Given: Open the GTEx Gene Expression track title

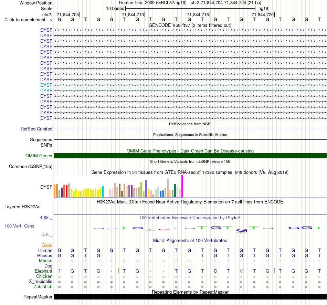Looking at the screenshot, I should click(x=190, y=172).
